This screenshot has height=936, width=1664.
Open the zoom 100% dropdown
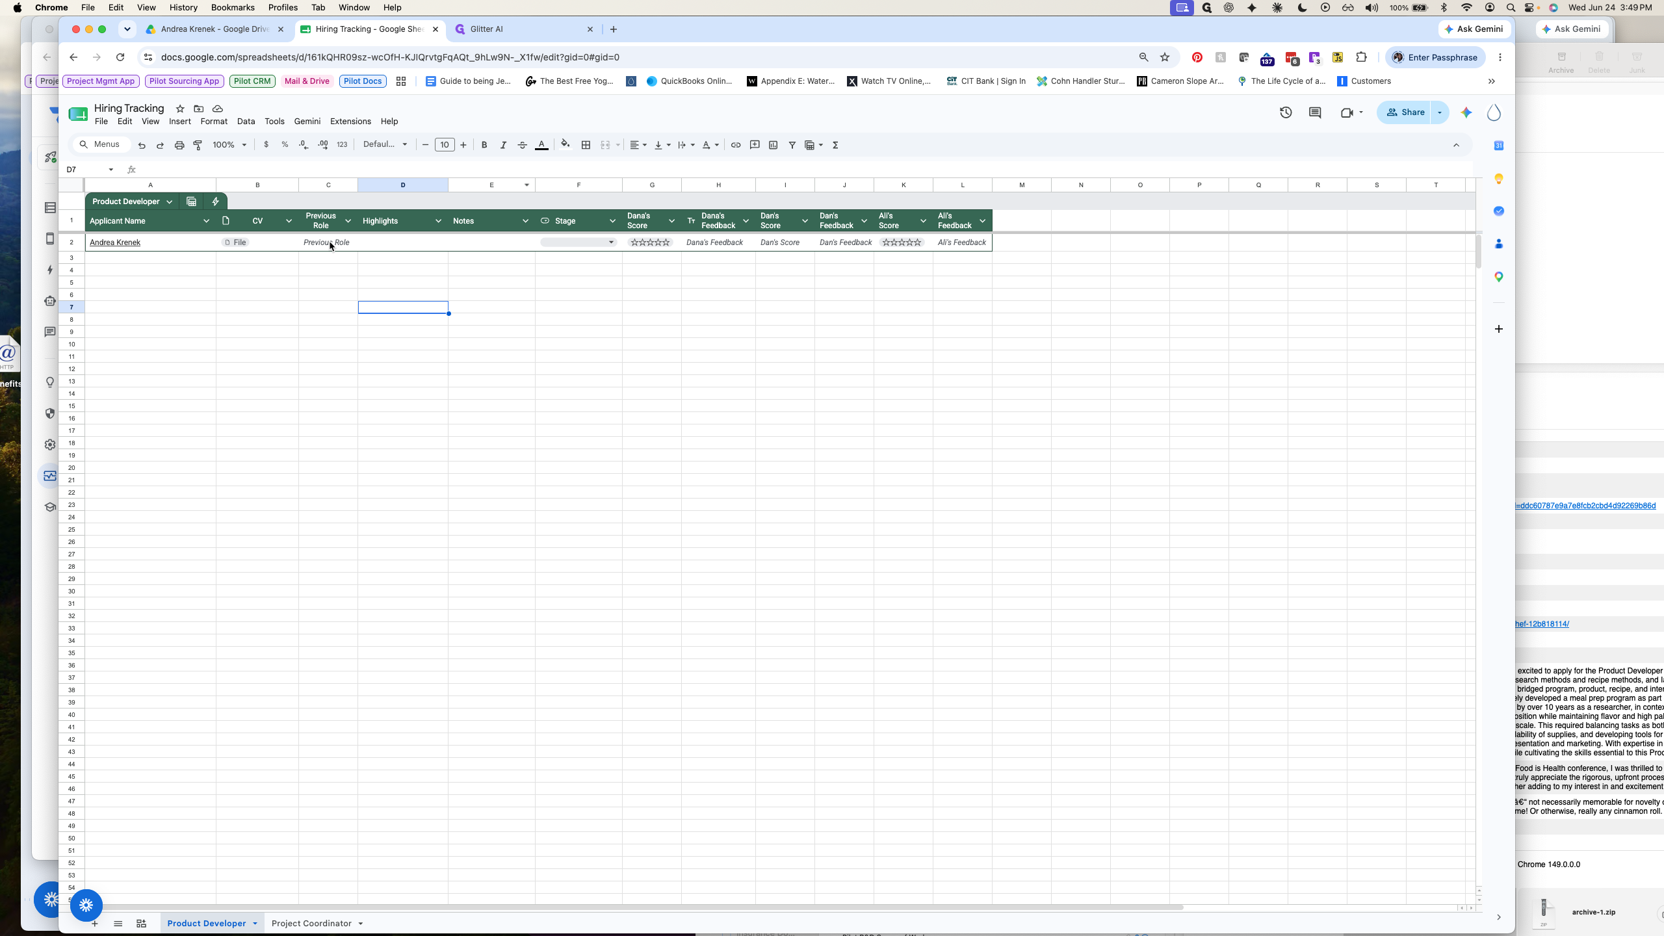tap(229, 145)
